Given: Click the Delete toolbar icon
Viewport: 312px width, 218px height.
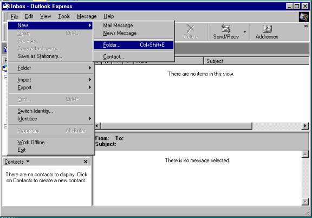Looking at the screenshot, I should coord(190,31).
